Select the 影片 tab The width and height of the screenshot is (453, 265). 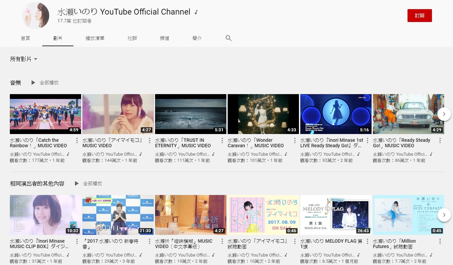tap(58, 38)
